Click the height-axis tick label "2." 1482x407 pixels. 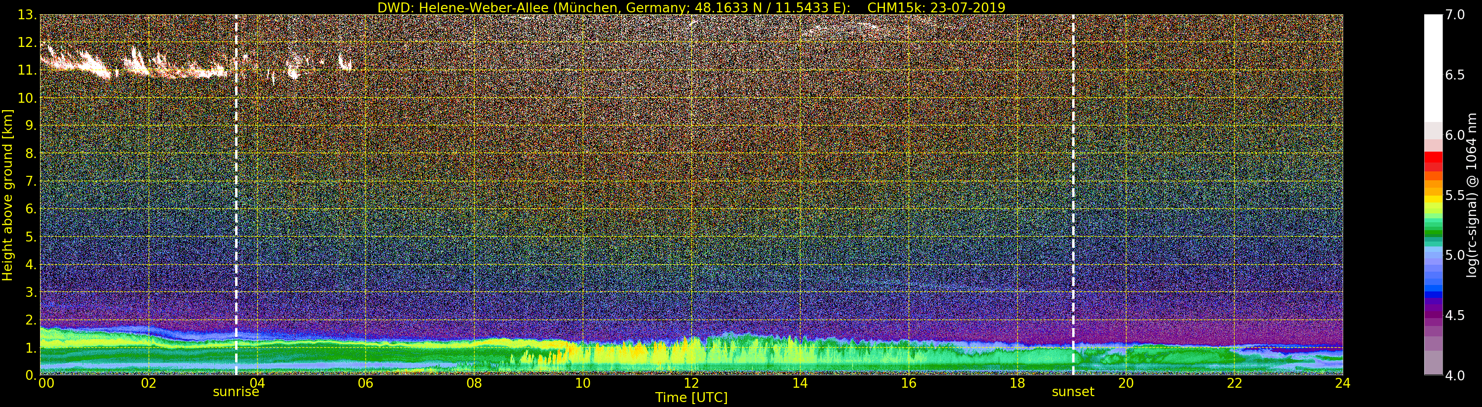pos(31,320)
